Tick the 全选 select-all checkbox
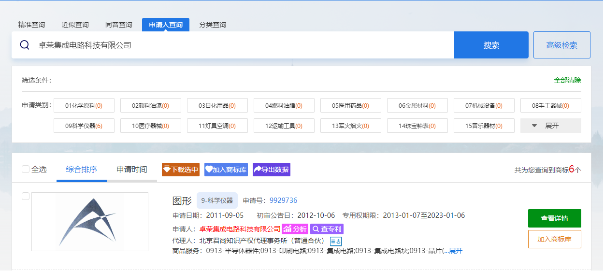 26,169
